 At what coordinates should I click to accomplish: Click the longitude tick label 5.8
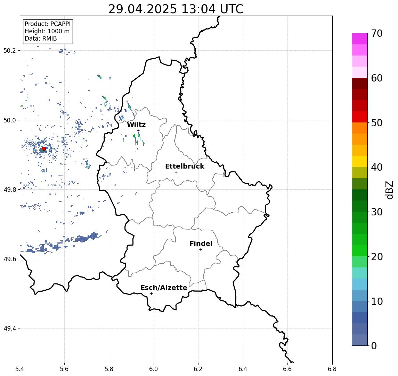click(x=109, y=369)
